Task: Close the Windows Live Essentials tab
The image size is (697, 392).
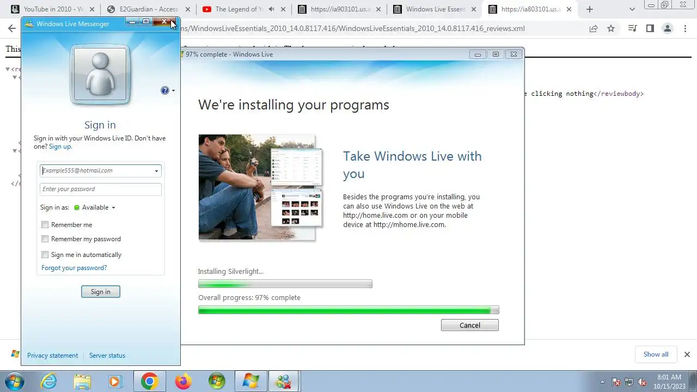Action: (473, 9)
